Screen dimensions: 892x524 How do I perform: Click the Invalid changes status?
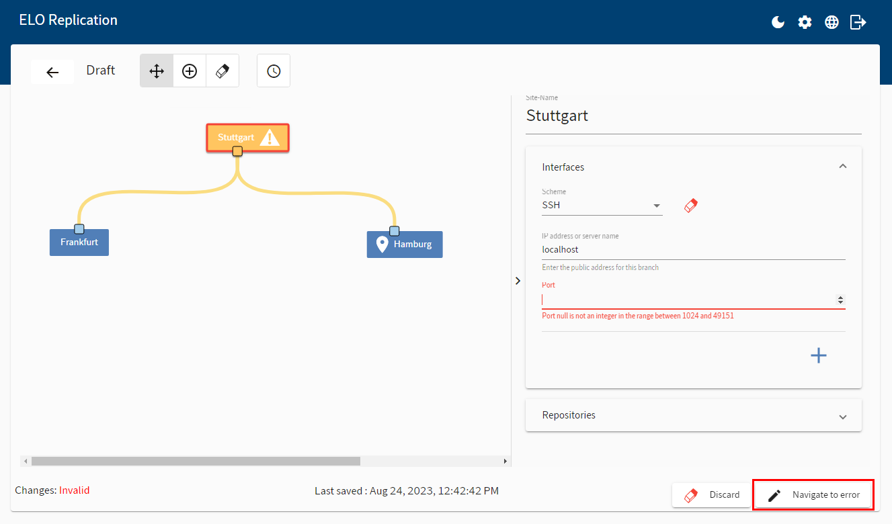pyautogui.click(x=74, y=490)
